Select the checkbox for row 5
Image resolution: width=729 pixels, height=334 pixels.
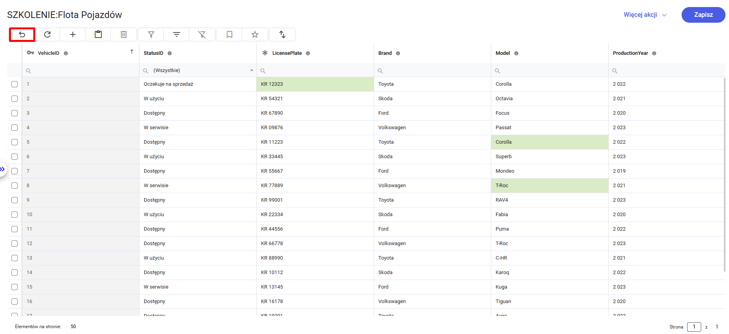[x=14, y=142]
